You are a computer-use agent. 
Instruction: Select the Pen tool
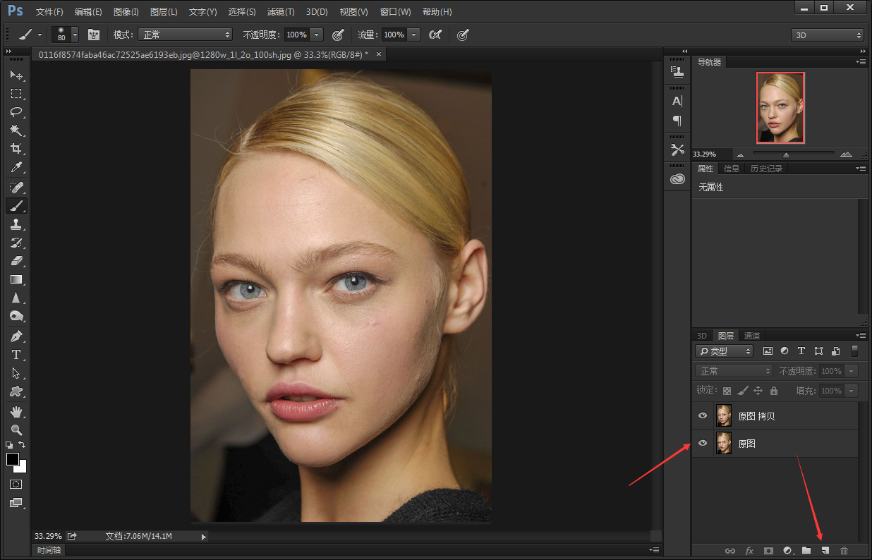pyautogui.click(x=16, y=336)
